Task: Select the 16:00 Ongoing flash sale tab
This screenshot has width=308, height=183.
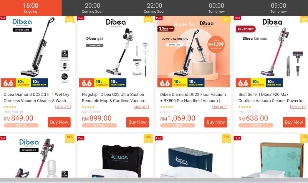Action: (x=31, y=8)
